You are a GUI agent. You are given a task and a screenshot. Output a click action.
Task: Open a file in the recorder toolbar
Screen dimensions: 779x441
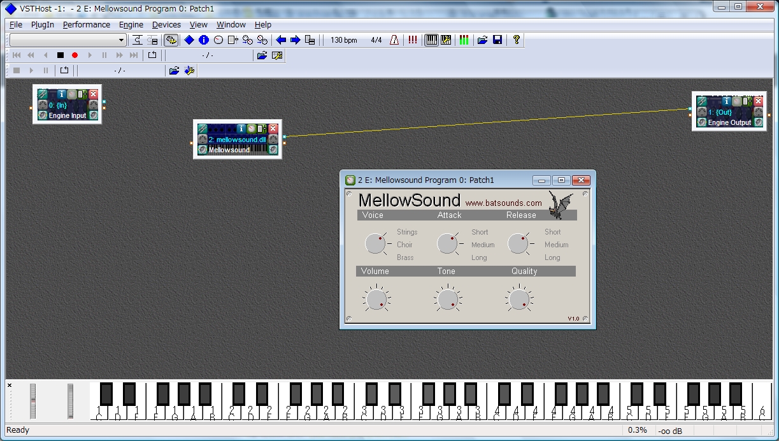tap(174, 71)
